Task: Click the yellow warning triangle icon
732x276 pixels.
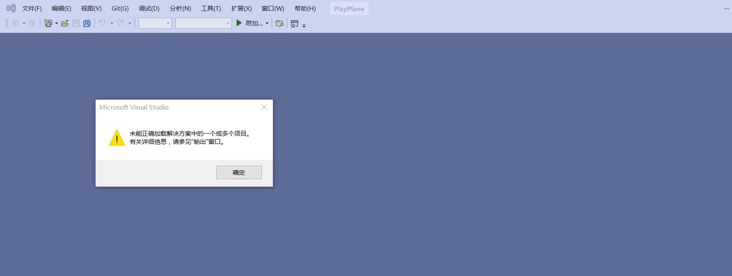Action: (117, 138)
